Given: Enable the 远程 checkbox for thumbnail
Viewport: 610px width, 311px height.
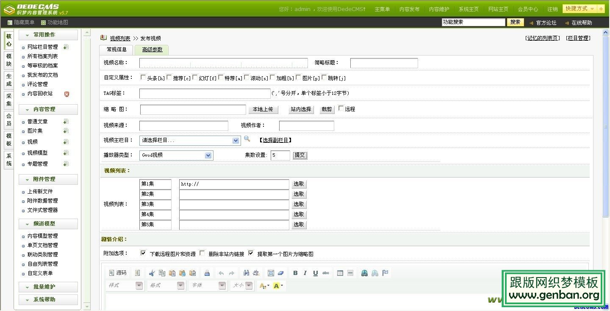Looking at the screenshot, I should [341, 108].
